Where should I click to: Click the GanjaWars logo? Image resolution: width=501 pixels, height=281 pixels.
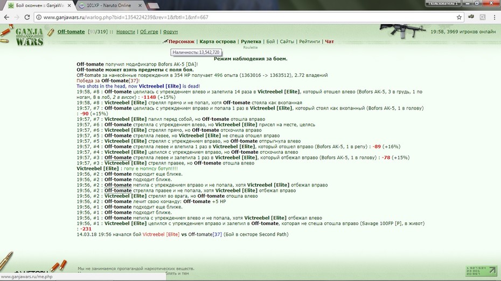click(x=29, y=37)
